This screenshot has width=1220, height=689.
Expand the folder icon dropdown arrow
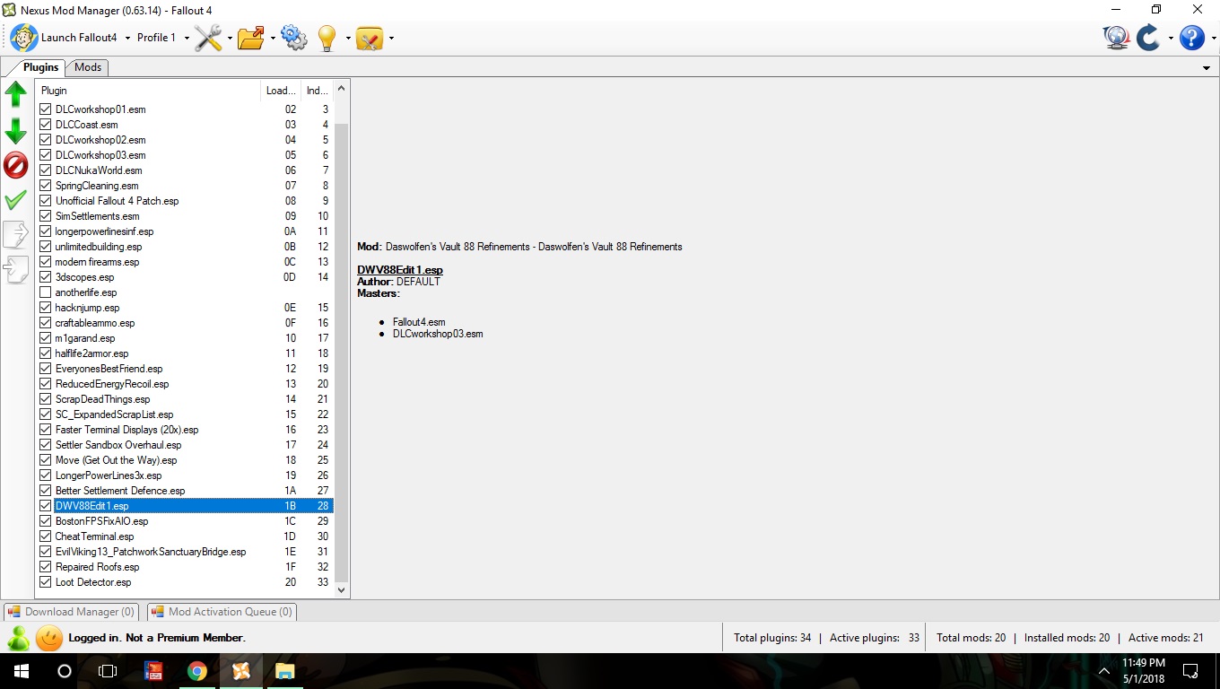click(273, 38)
